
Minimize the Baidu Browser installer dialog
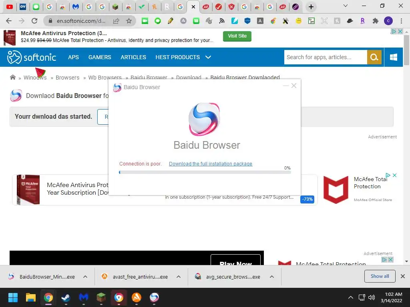pos(286,86)
